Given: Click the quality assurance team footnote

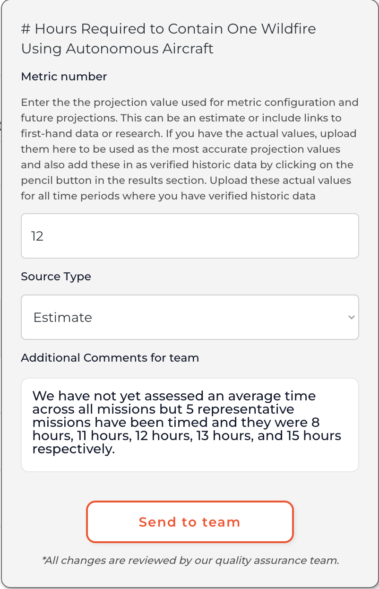Looking at the screenshot, I should click(190, 561).
